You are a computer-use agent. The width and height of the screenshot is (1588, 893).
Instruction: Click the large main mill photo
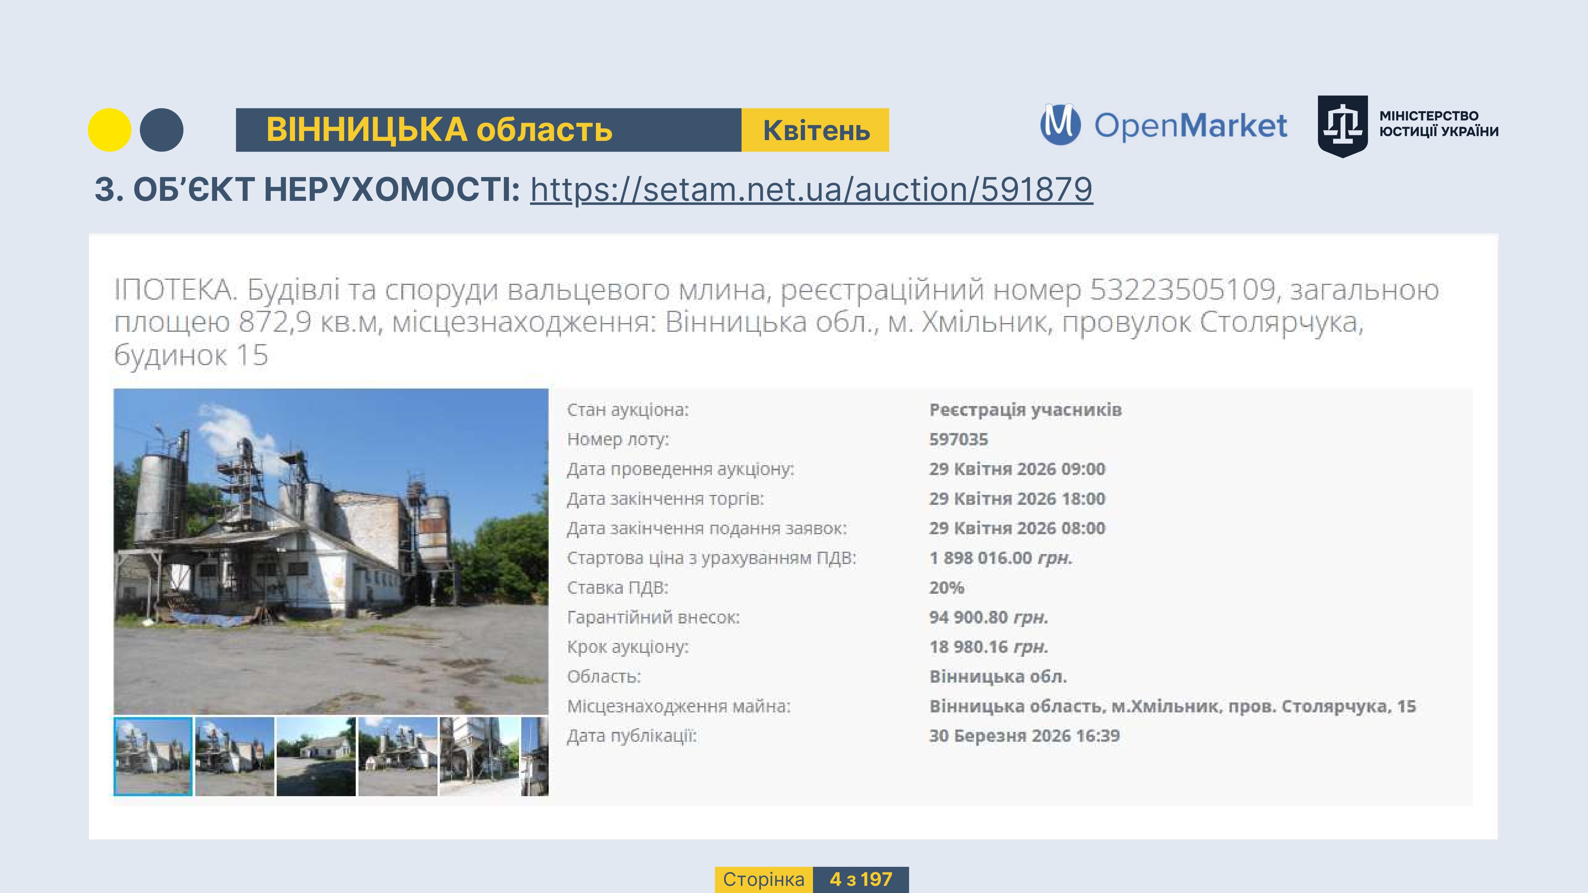point(330,551)
